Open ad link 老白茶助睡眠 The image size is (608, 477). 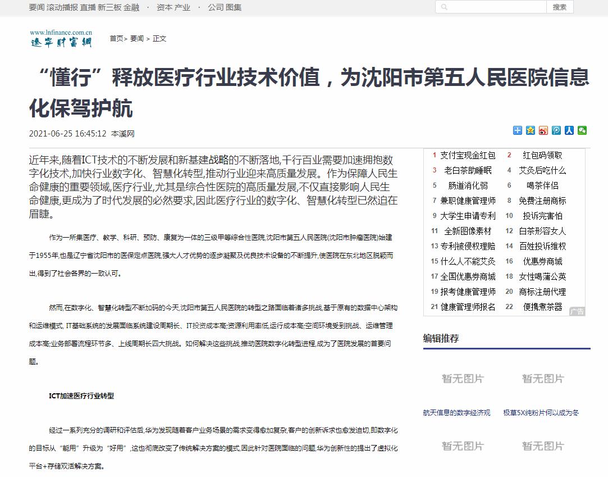coord(468,170)
